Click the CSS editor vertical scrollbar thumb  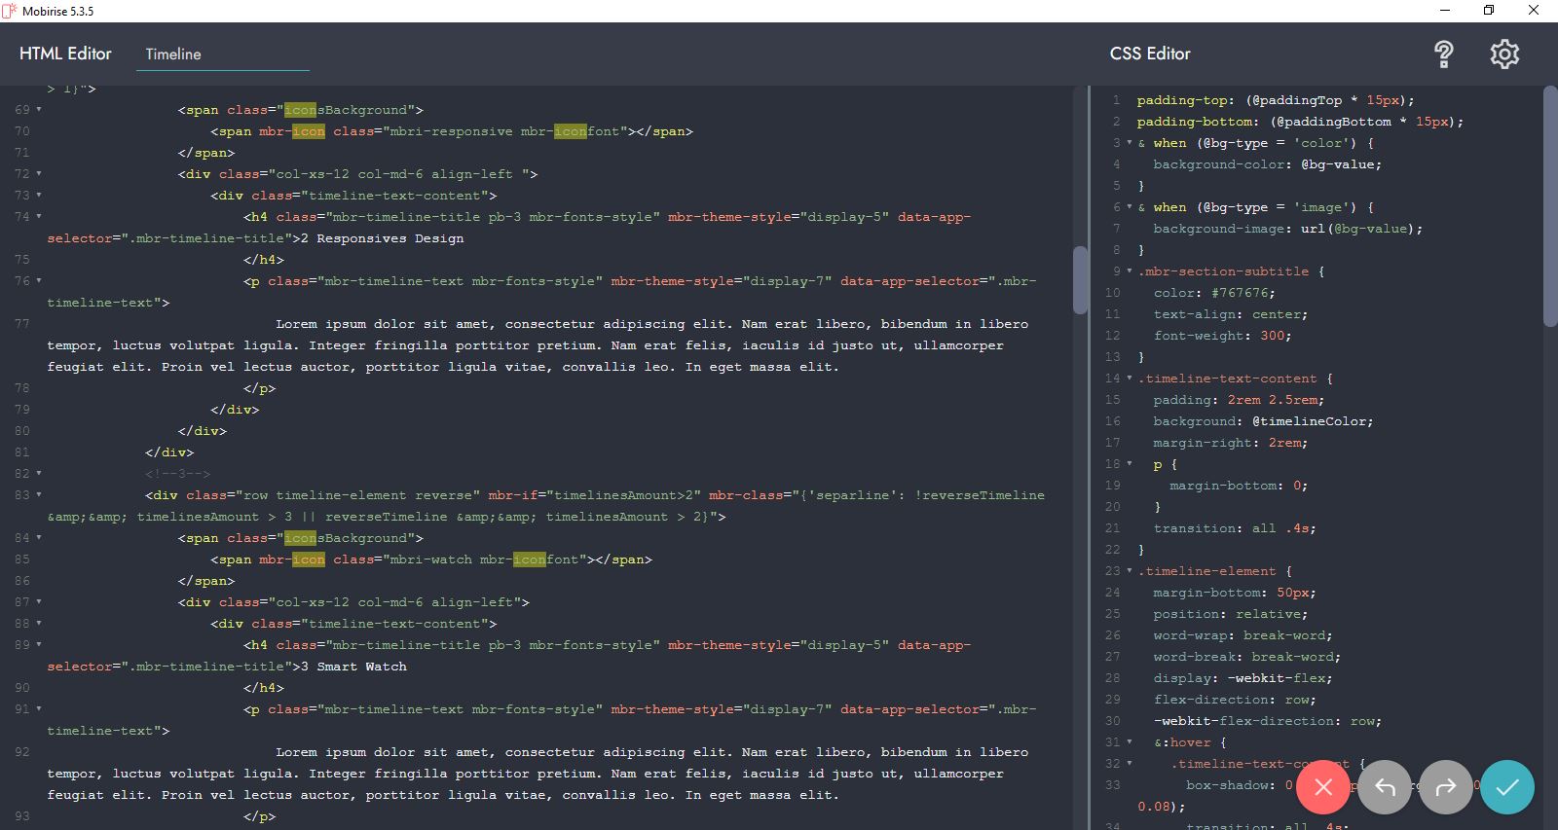click(x=1550, y=204)
